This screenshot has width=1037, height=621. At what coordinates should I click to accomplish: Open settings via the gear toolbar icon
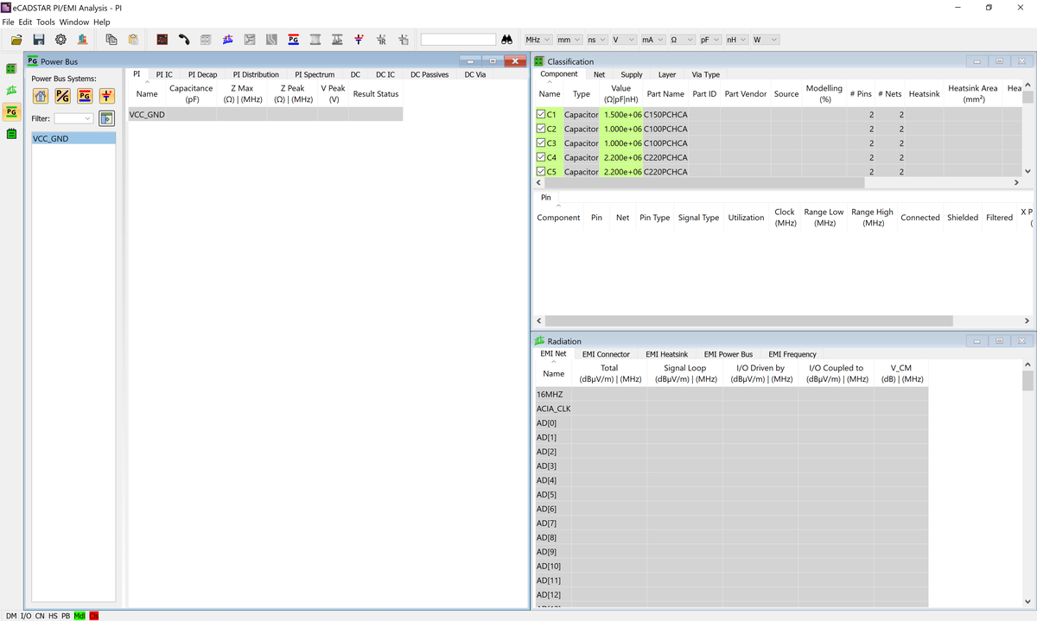pyautogui.click(x=60, y=40)
